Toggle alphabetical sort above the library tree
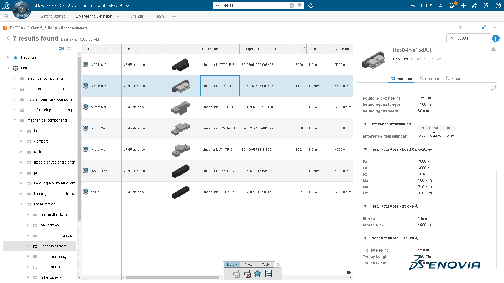504x283 pixels. pos(61,48)
